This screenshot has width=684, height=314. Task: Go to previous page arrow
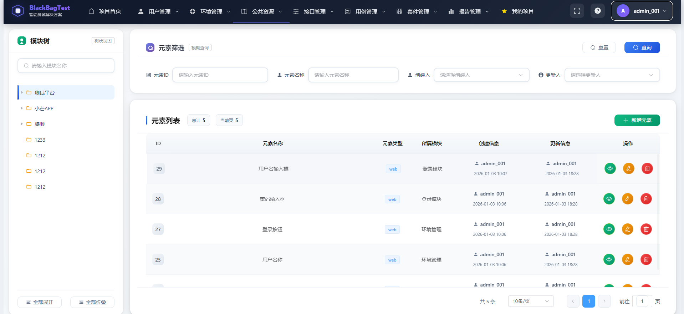pyautogui.click(x=573, y=301)
